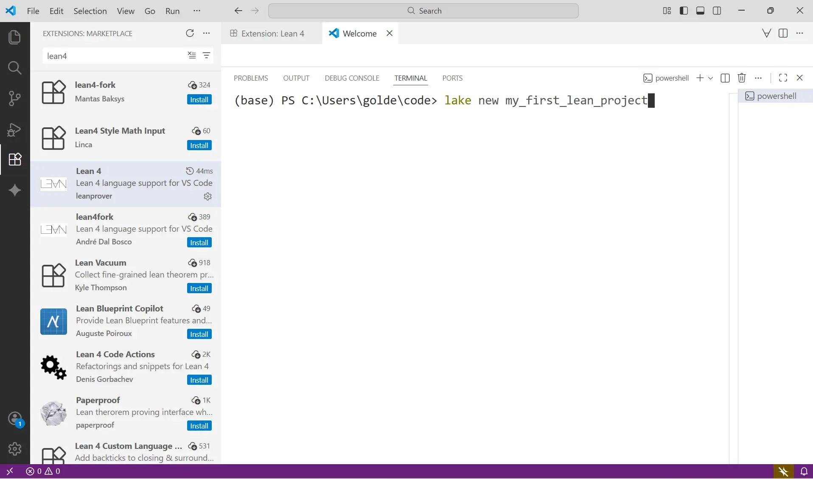
Task: Open the Selection menu
Action: point(90,11)
